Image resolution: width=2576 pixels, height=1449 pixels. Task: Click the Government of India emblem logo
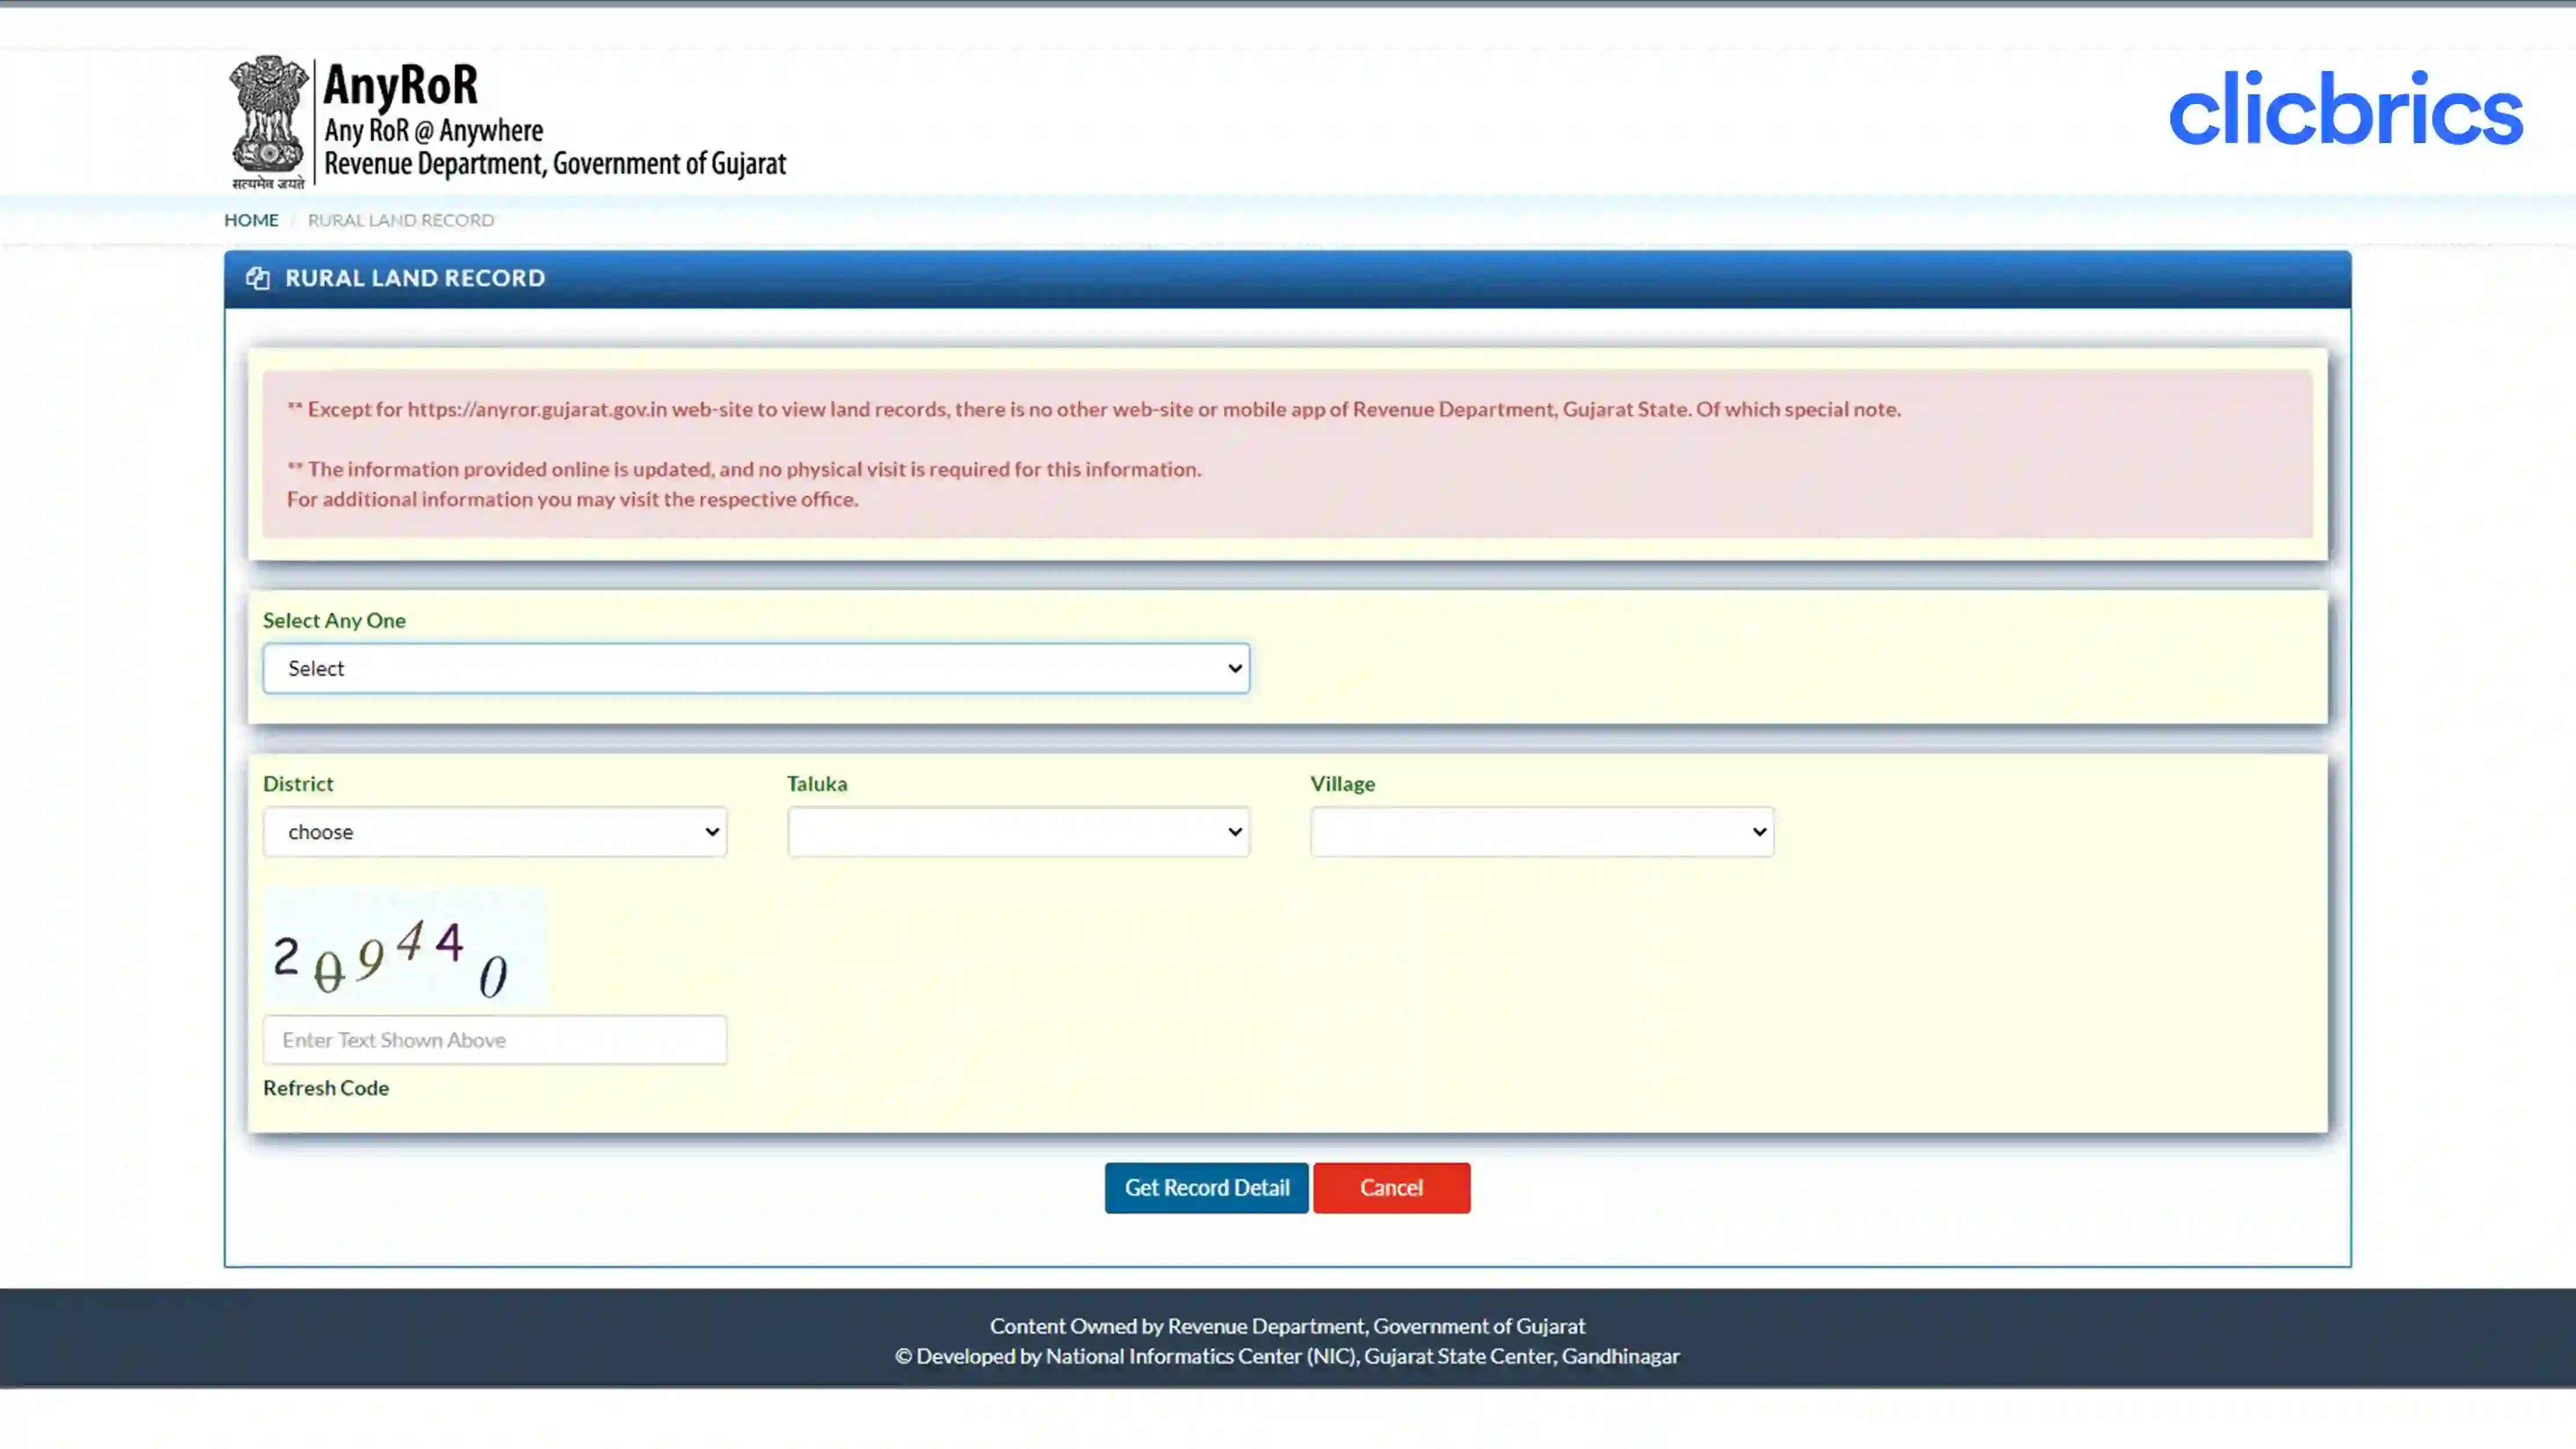267,122
